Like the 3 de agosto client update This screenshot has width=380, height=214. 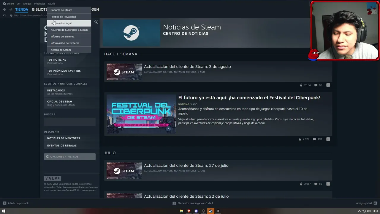[x=301, y=85]
